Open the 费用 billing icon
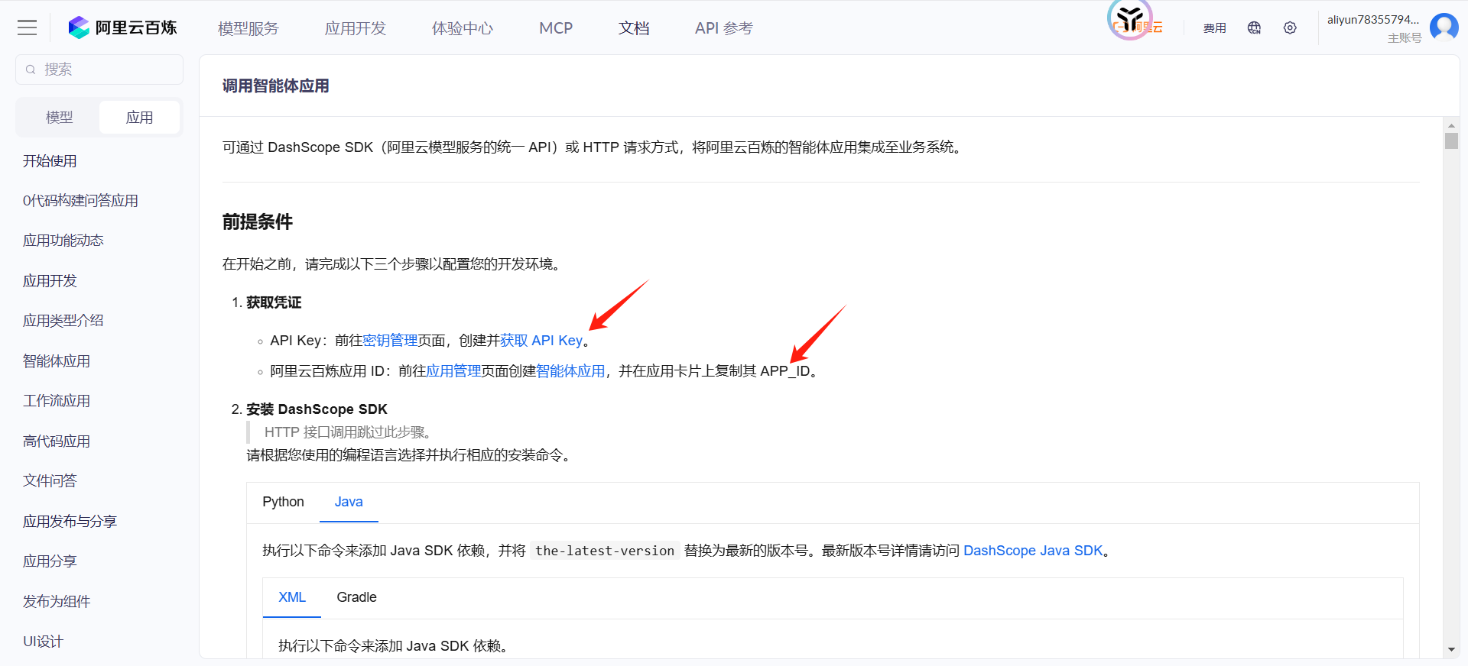 pyautogui.click(x=1214, y=28)
